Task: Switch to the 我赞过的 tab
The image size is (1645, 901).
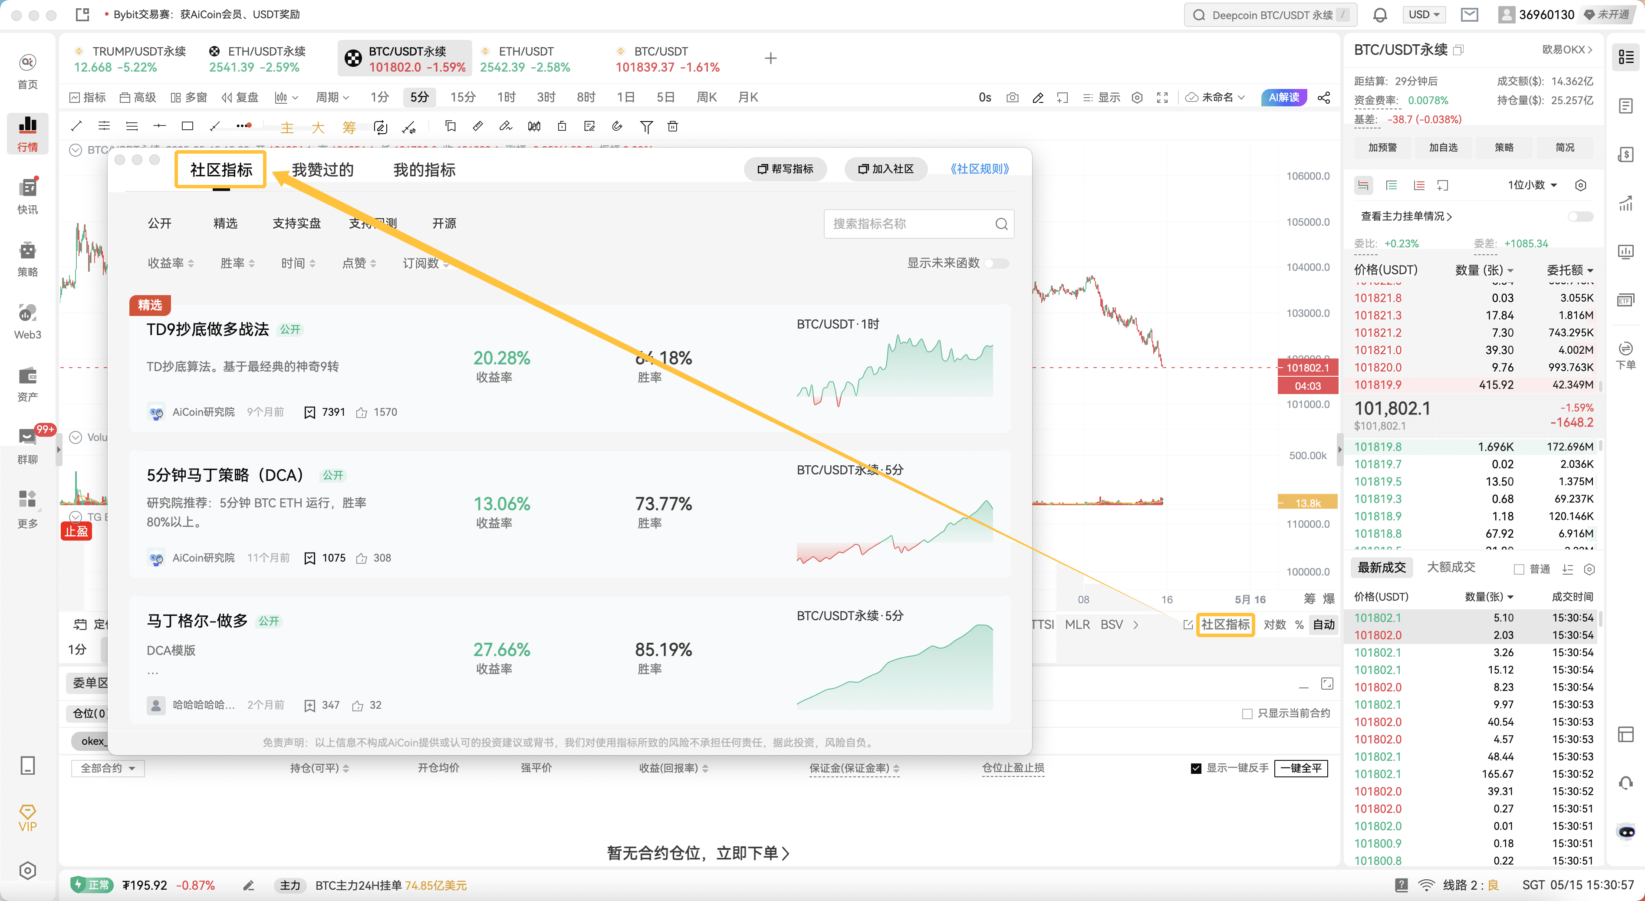Action: (322, 170)
